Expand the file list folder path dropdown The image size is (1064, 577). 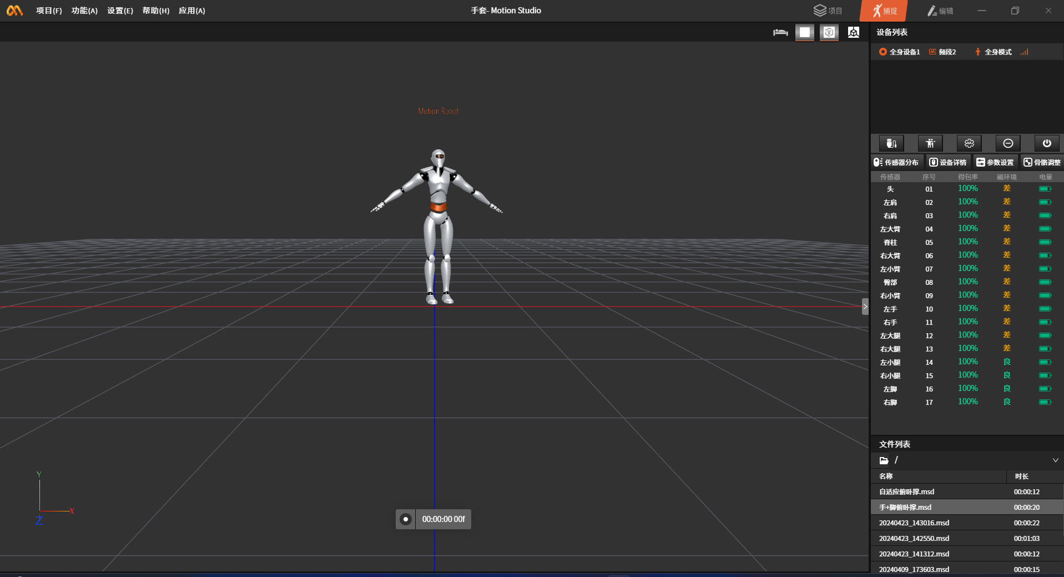point(1055,460)
